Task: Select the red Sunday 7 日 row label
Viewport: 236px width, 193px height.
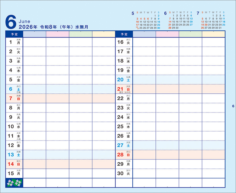Action: click(14, 98)
